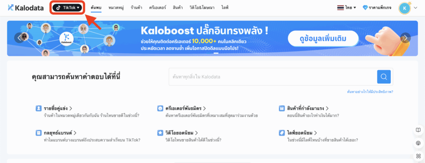425x163 pixels.
Task: Go to the ไลฟ์ tab
Action: point(225,7)
